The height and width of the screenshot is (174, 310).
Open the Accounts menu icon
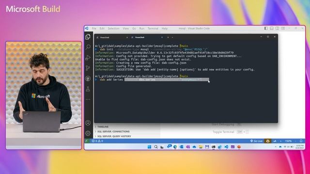(88, 123)
